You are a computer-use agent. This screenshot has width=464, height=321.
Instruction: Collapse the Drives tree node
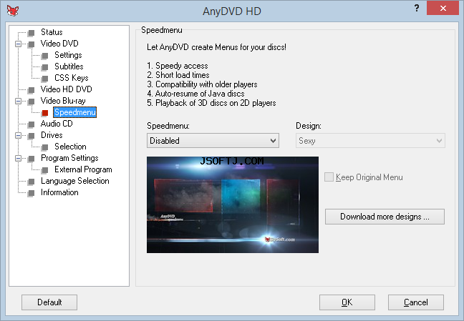(18, 135)
